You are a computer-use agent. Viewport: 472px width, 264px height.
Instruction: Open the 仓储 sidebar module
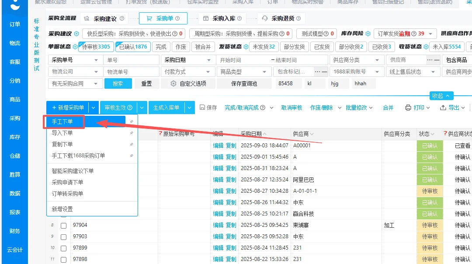(15, 156)
